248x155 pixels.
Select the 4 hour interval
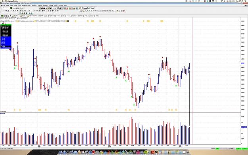click(57, 16)
